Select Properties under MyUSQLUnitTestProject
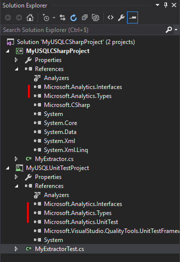 [x=48, y=177]
